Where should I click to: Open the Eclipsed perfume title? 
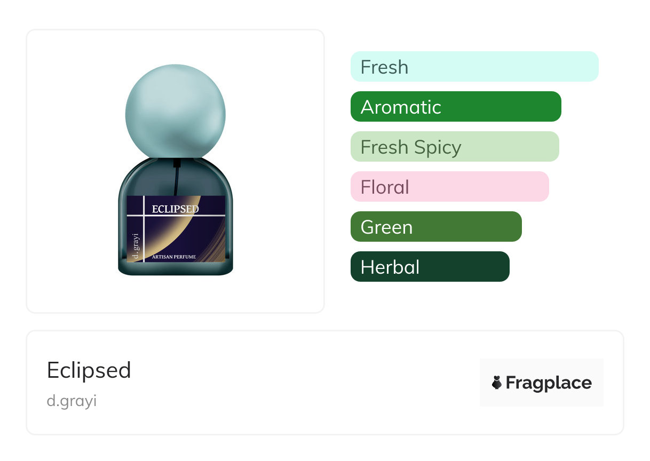coord(89,370)
